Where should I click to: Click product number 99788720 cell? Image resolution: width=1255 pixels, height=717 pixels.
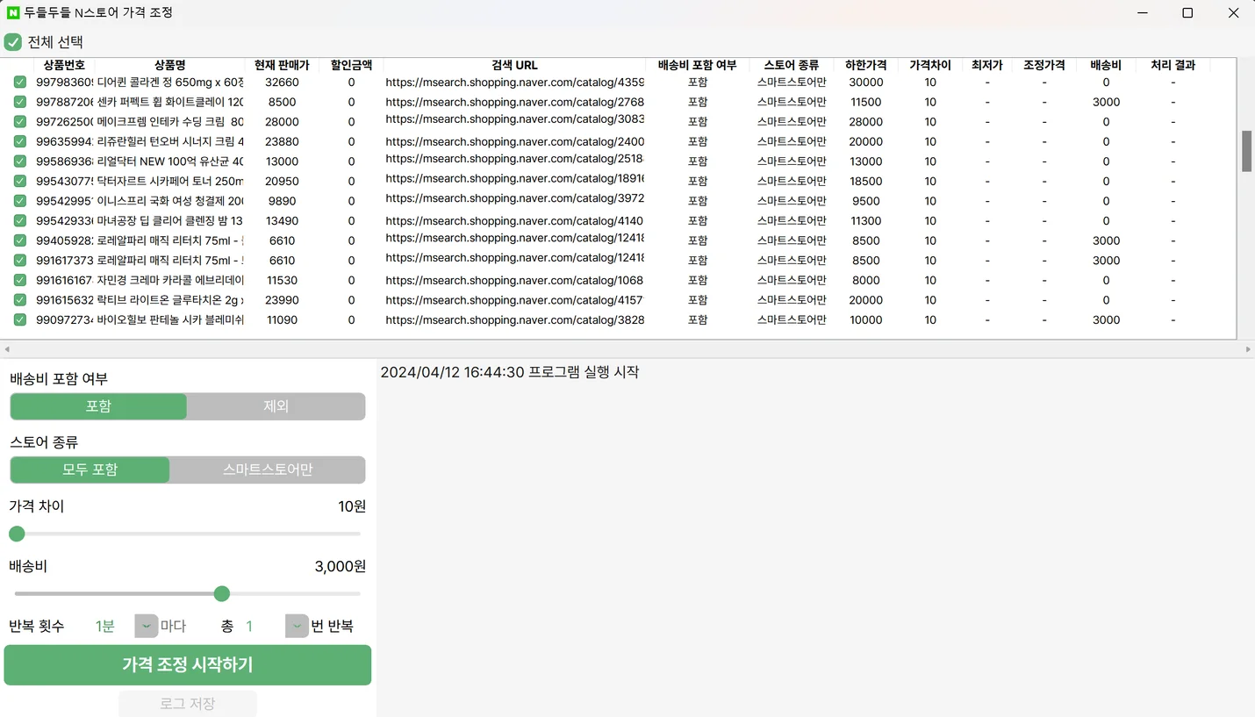coord(64,102)
